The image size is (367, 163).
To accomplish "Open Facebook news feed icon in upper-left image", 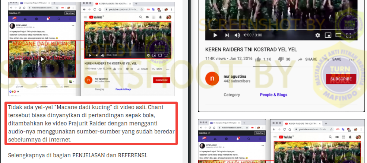I will [15, 19].
